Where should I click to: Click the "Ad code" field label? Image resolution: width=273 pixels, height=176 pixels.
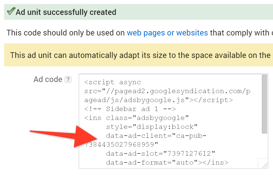[x=48, y=79]
